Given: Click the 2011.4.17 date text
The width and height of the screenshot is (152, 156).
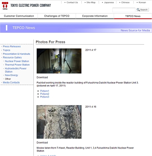Looking at the screenshot, I should (x=91, y=50).
